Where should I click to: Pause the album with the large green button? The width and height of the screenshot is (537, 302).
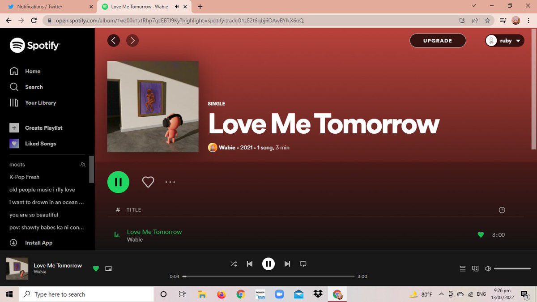pyautogui.click(x=118, y=182)
